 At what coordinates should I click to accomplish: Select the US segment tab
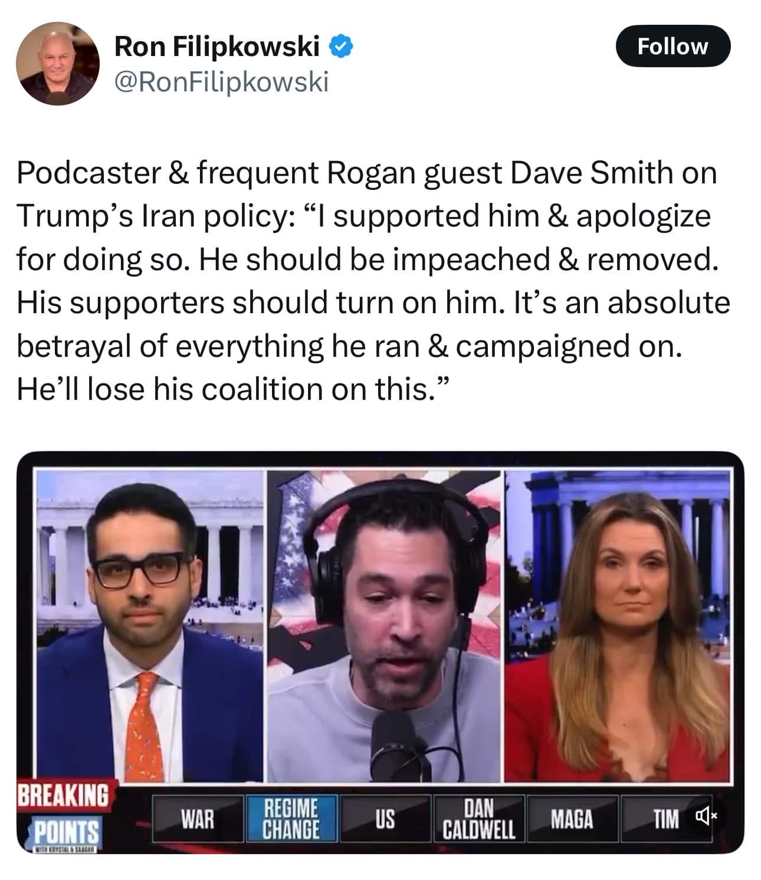pyautogui.click(x=385, y=819)
